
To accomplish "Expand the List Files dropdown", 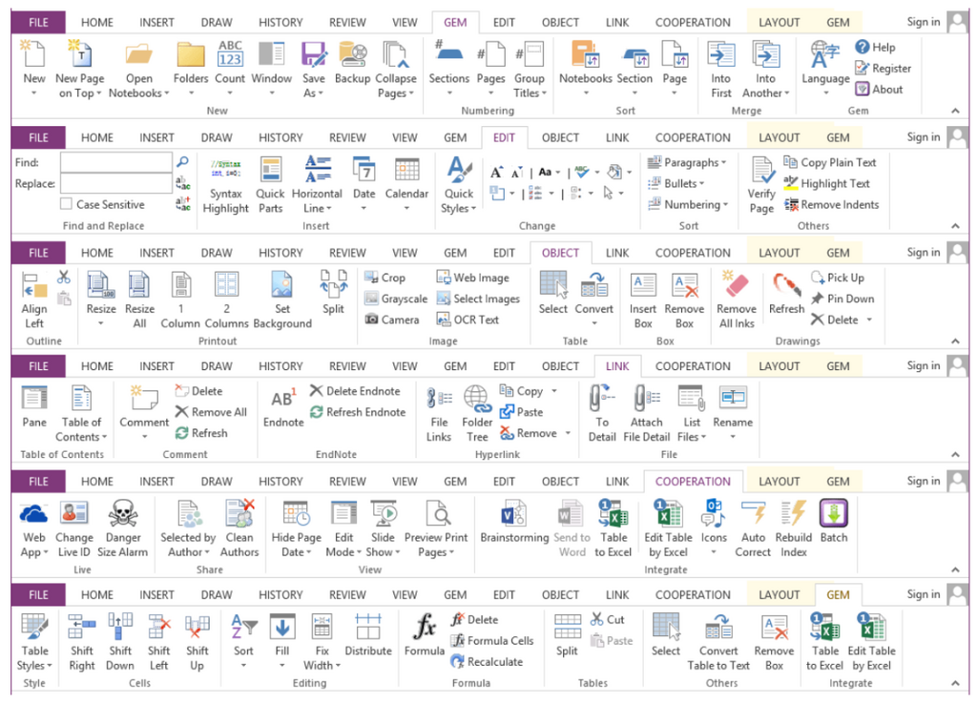I will tap(703, 437).
